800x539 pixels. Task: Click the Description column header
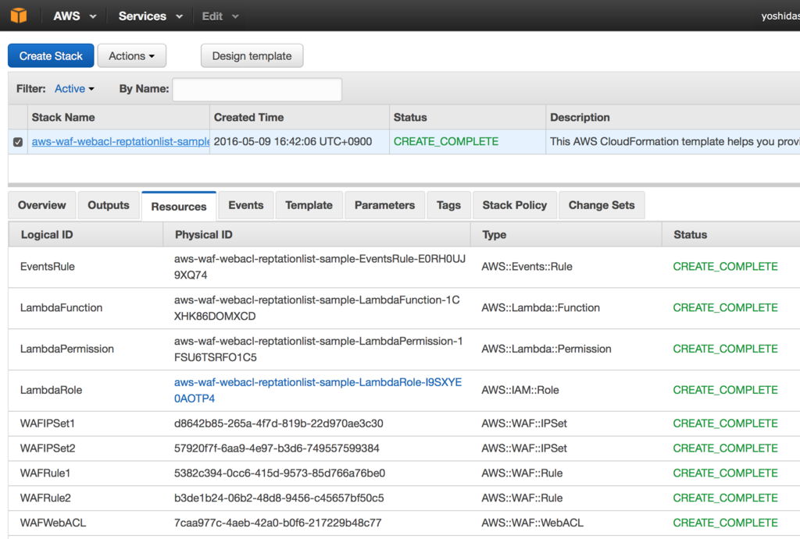[673, 117]
